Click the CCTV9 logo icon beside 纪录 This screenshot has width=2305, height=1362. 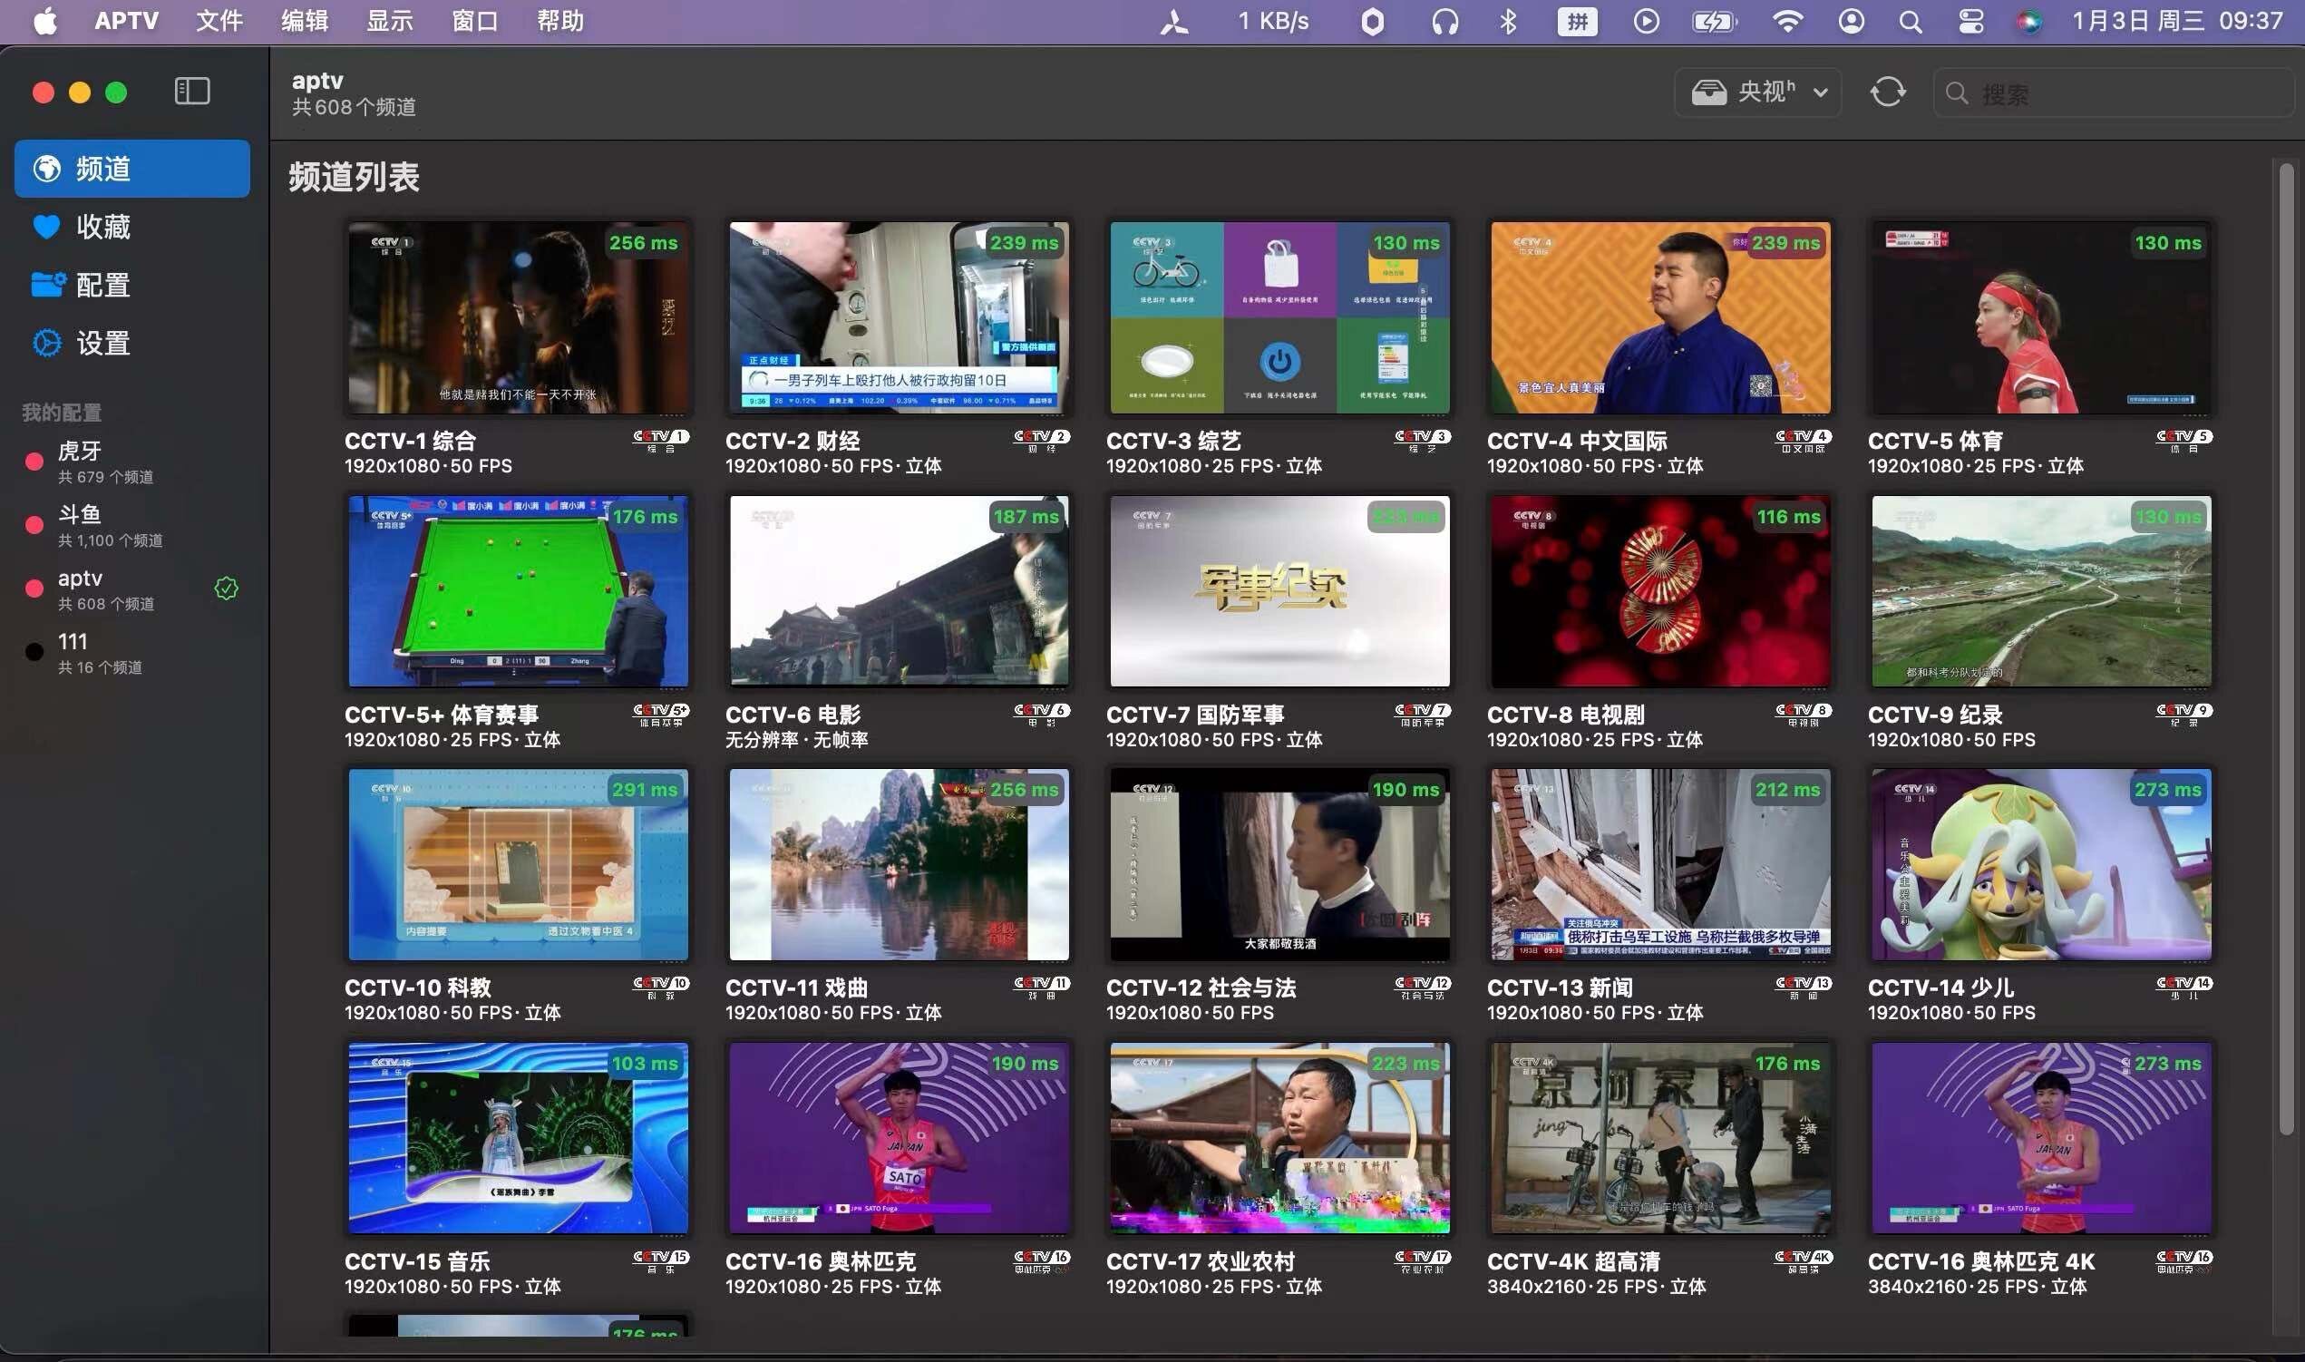click(x=2183, y=714)
